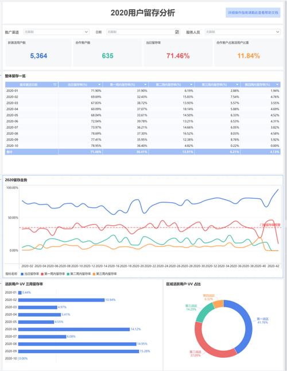Open the 推广渠道 filter dropdown

coord(56,32)
